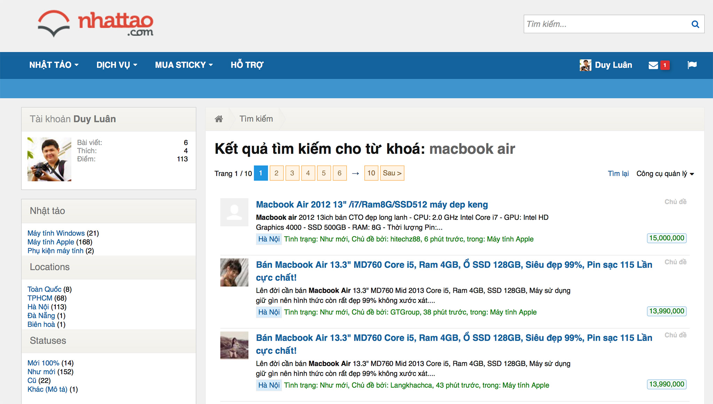
Task: Click the 13,990,000 price on Langkhachca listing
Action: 667,384
